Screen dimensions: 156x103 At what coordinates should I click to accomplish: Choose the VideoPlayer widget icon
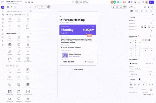point(28,84)
